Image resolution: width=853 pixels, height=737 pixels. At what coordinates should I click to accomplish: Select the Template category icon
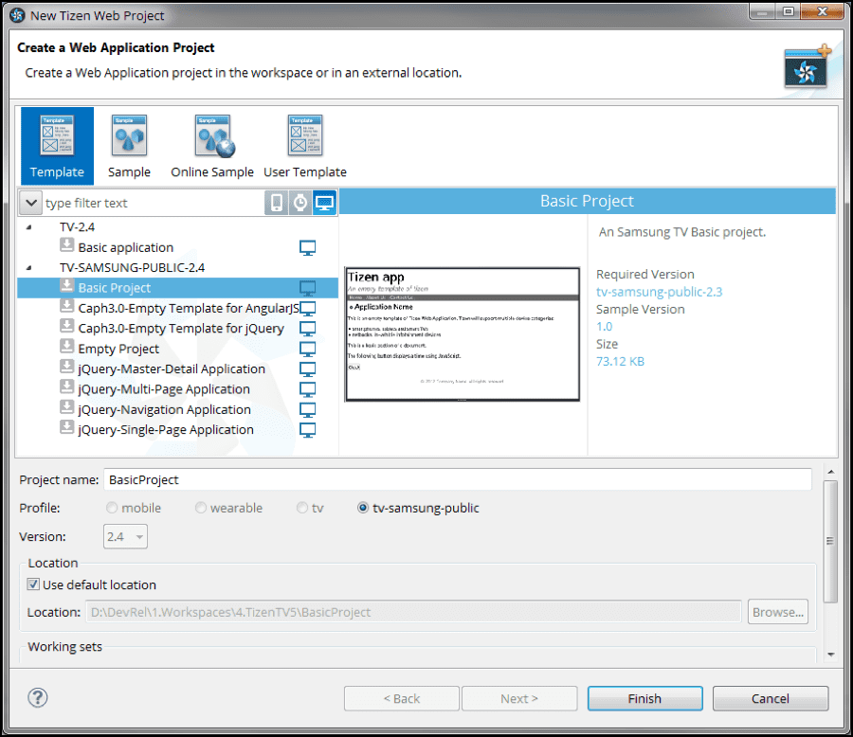(57, 135)
